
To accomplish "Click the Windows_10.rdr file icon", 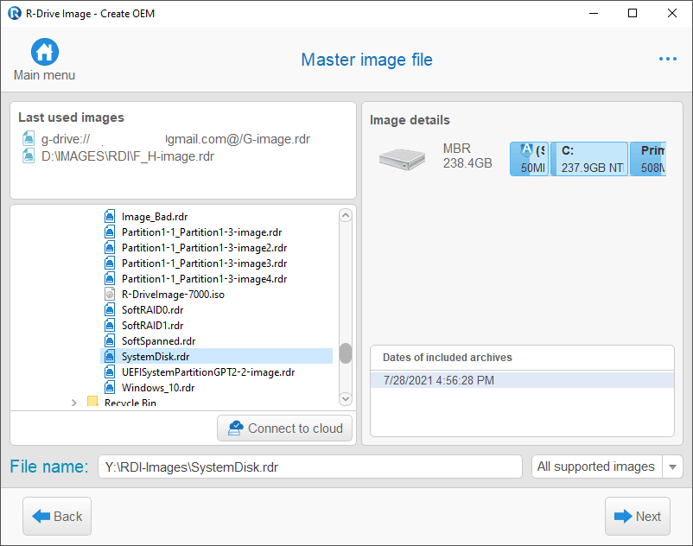I will pos(110,387).
